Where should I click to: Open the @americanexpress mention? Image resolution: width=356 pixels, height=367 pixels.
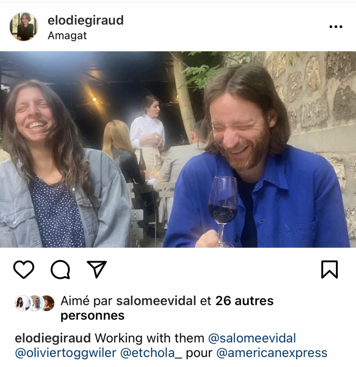[x=272, y=353]
